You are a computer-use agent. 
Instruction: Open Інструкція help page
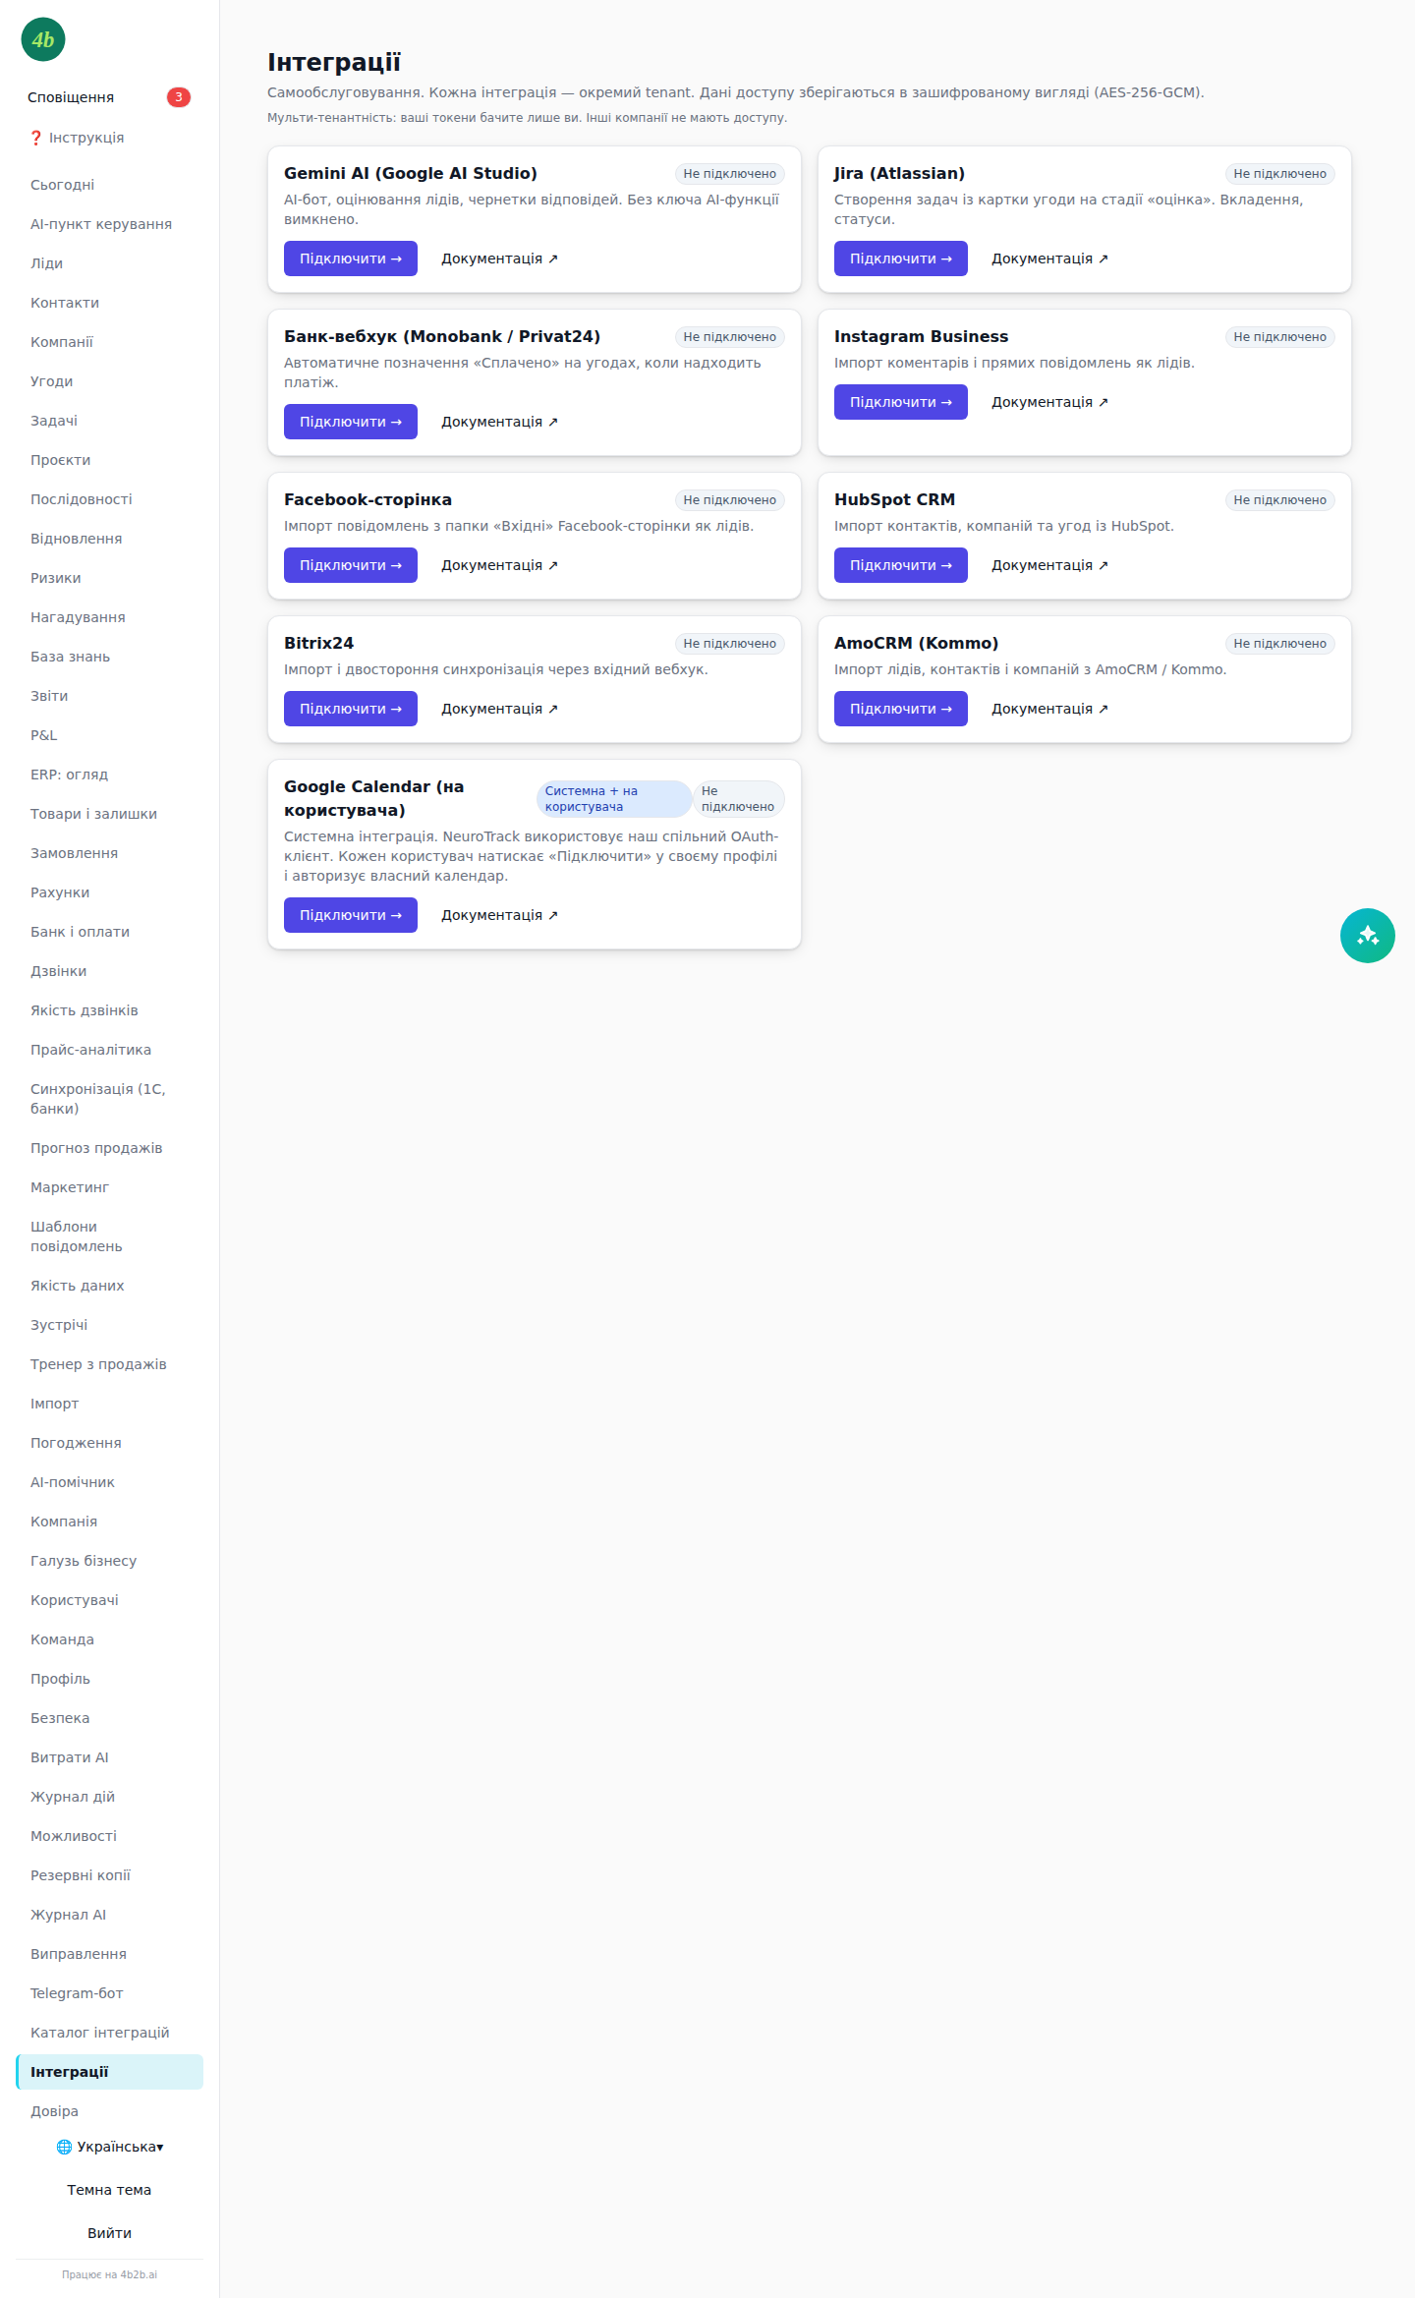click(77, 138)
